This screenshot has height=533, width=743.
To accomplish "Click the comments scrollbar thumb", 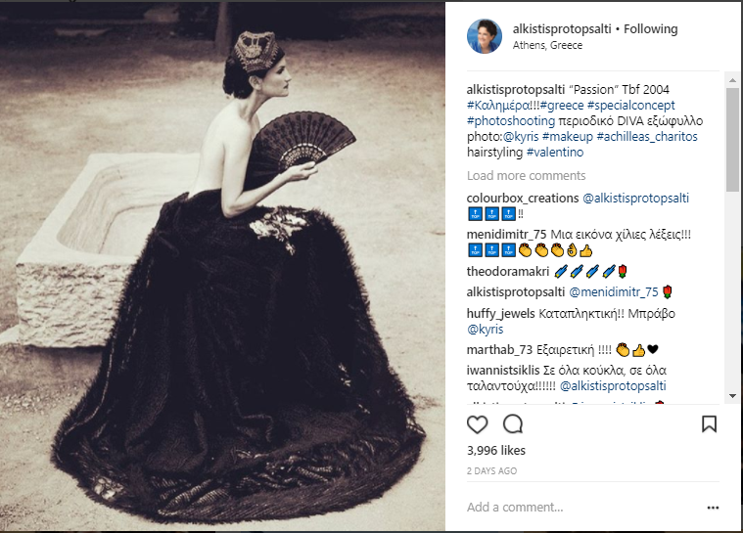I will pos(732,139).
